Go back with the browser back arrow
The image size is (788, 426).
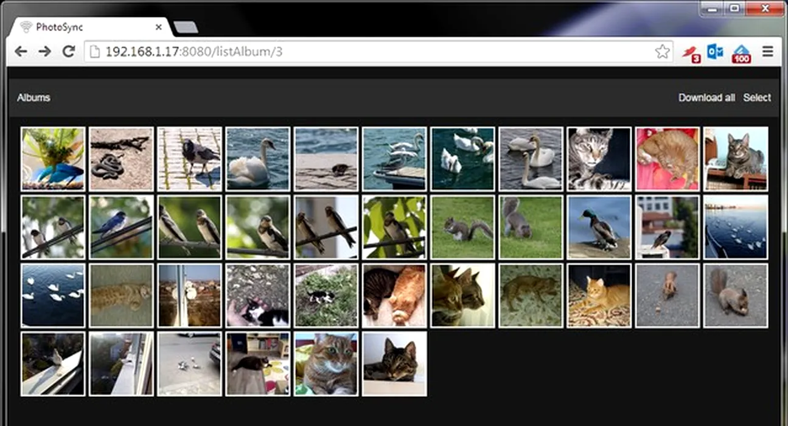[x=21, y=52]
